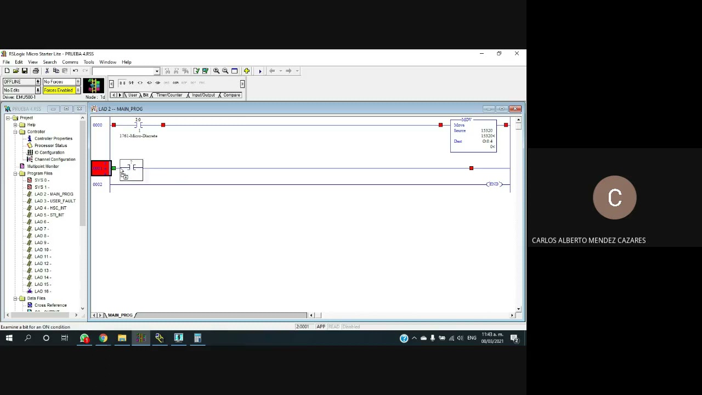Open LAD 4 - HSC_INT program file

point(50,208)
